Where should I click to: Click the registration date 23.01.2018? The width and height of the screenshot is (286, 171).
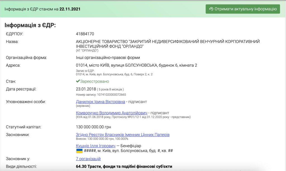click(x=85, y=89)
